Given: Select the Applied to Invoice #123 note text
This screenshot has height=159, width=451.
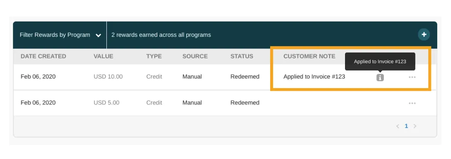Looking at the screenshot, I should pos(314,77).
